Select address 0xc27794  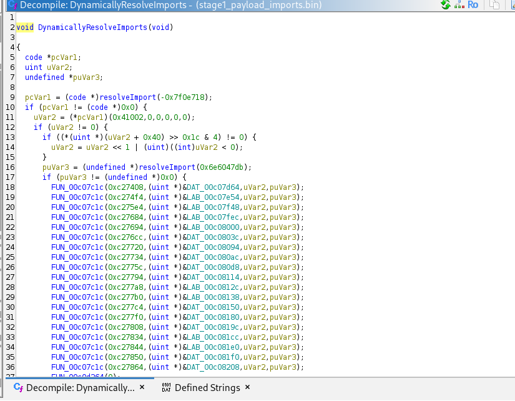[x=126, y=277]
